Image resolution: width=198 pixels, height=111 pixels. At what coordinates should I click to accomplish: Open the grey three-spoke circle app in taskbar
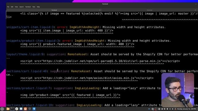tap(30, 109)
